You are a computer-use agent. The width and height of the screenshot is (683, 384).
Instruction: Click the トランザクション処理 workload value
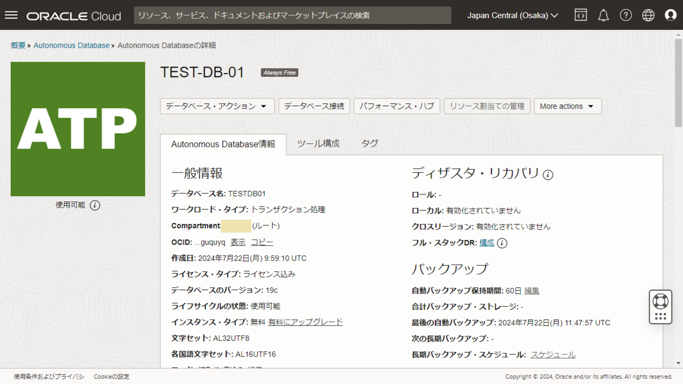point(288,210)
